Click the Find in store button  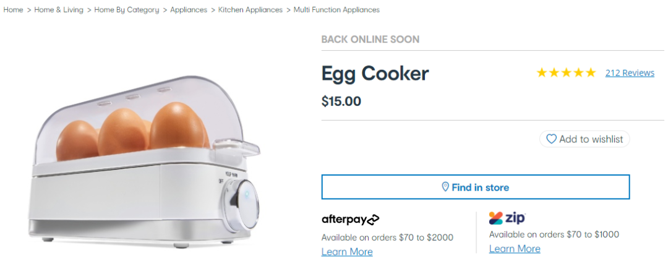[x=476, y=187]
